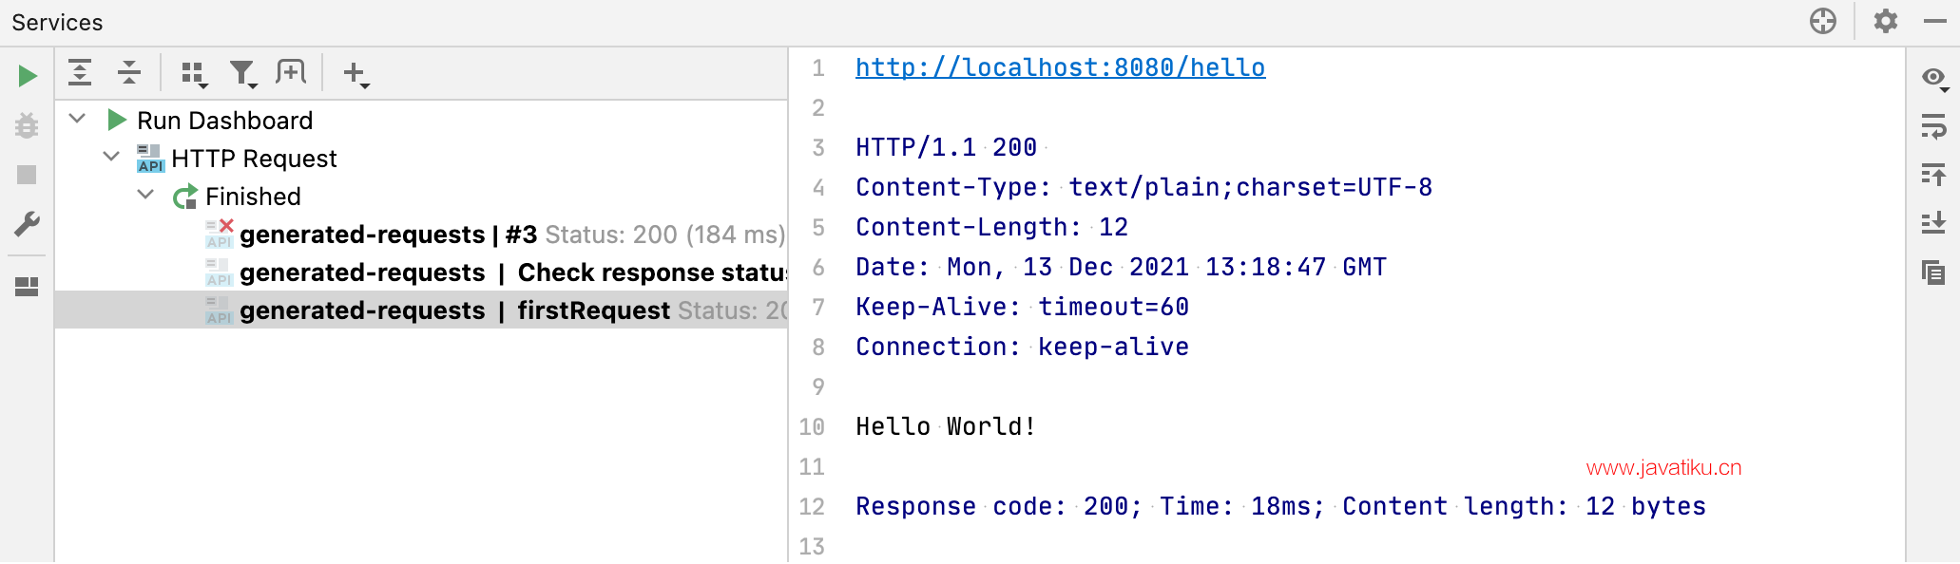The image size is (1960, 564).
Task: Open the Group By options icon
Action: coord(193,74)
